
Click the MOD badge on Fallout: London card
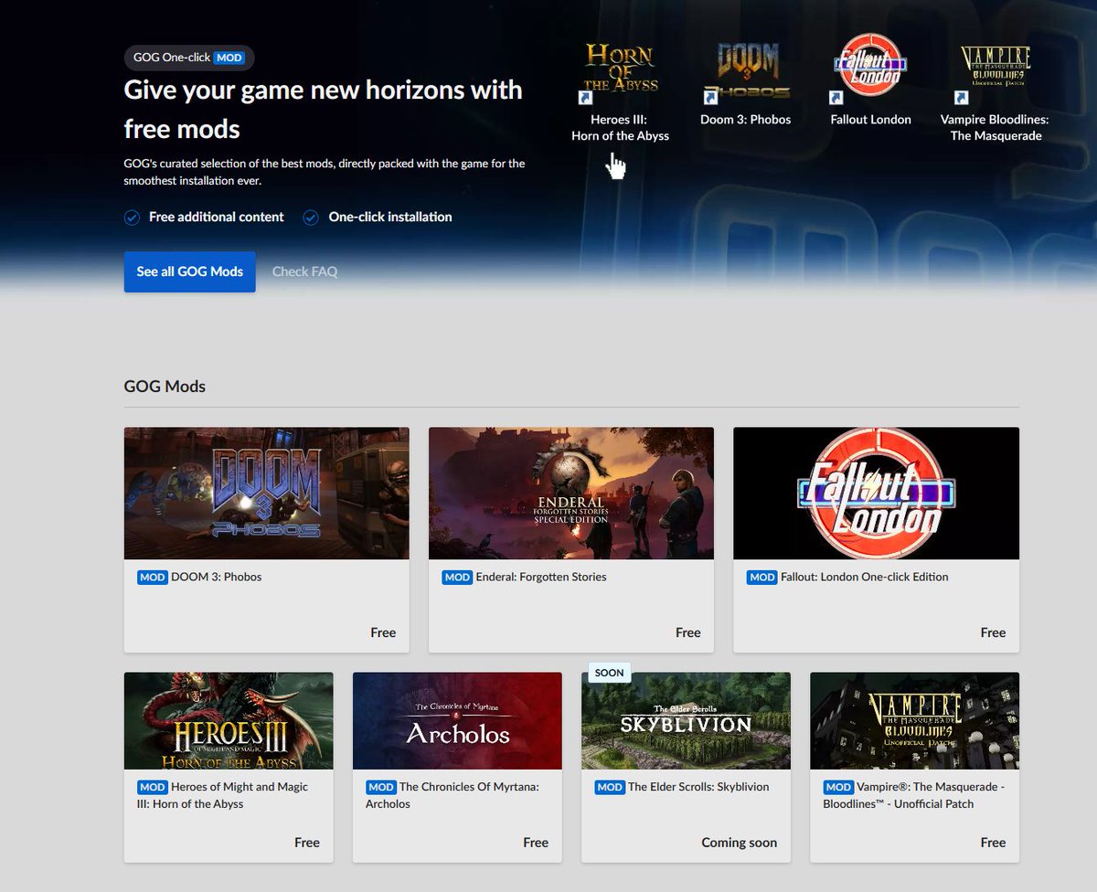click(762, 578)
